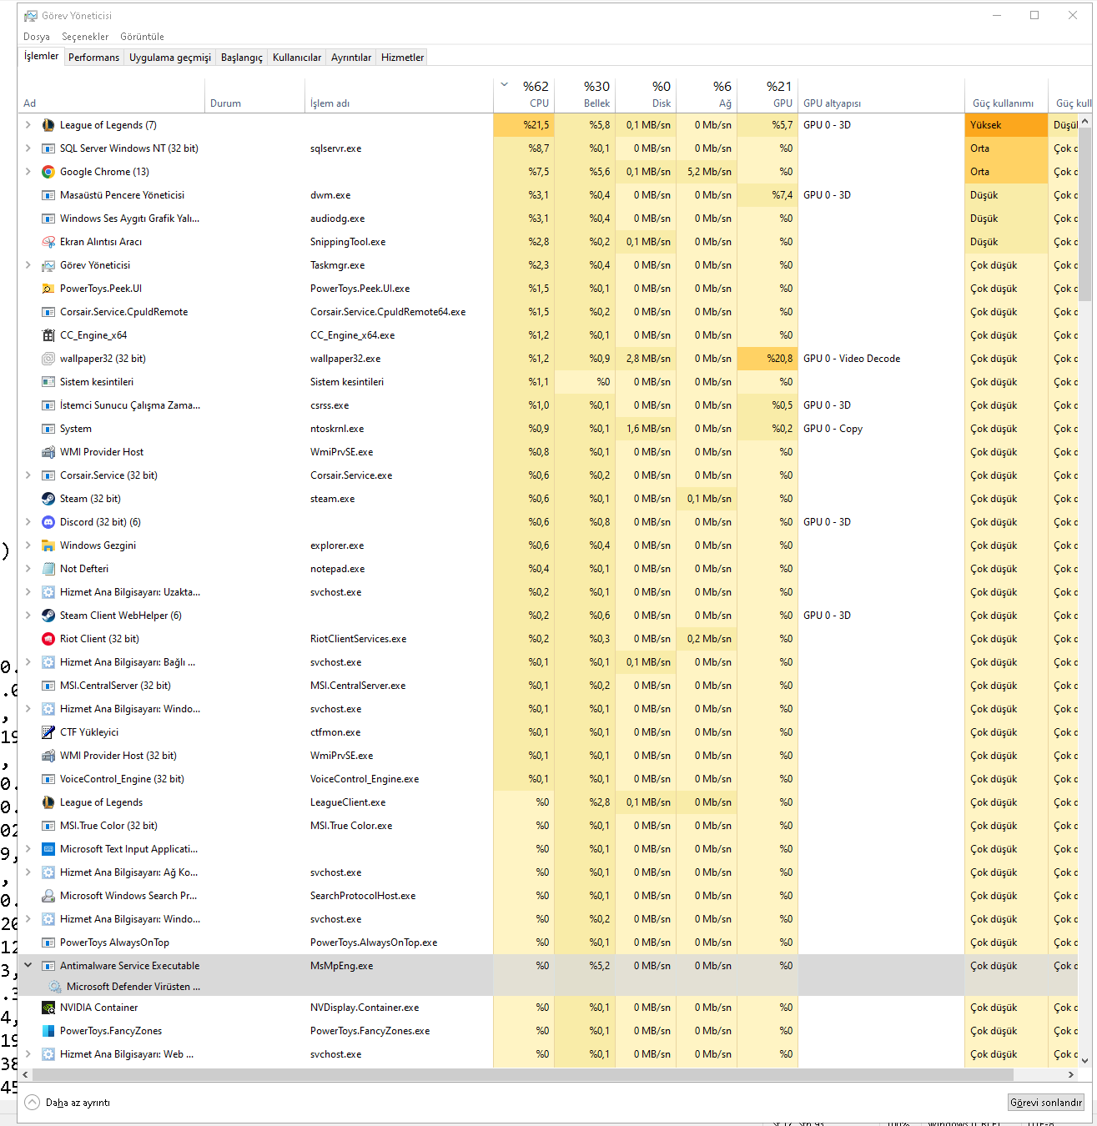Sort processes by the Bellek column header
This screenshot has width=1097, height=1126.
pos(585,95)
